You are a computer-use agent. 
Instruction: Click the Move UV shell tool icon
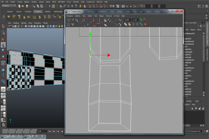[73, 20]
